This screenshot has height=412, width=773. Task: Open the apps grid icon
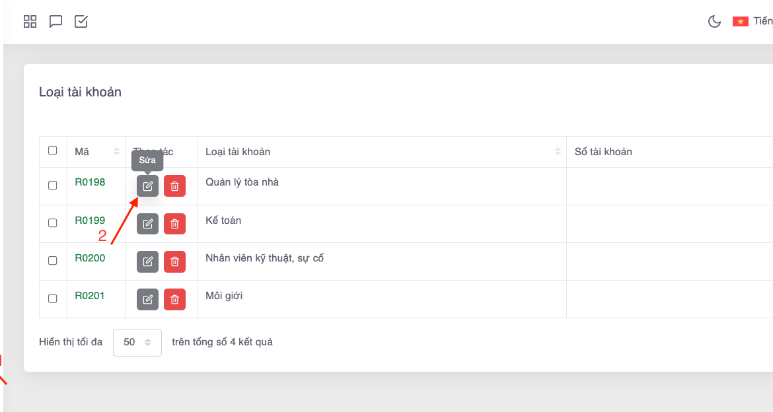pyautogui.click(x=30, y=22)
